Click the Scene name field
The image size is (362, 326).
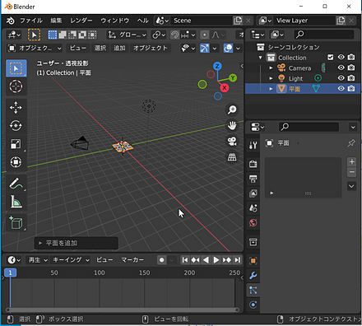202,21
